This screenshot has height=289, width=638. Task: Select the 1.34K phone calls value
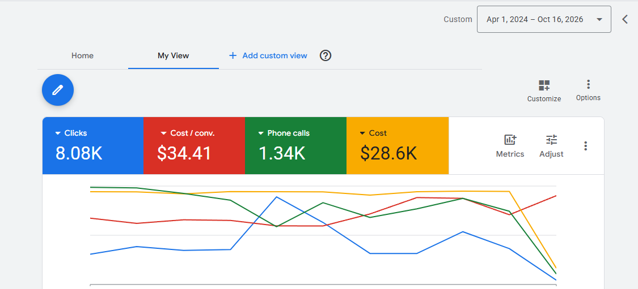282,153
